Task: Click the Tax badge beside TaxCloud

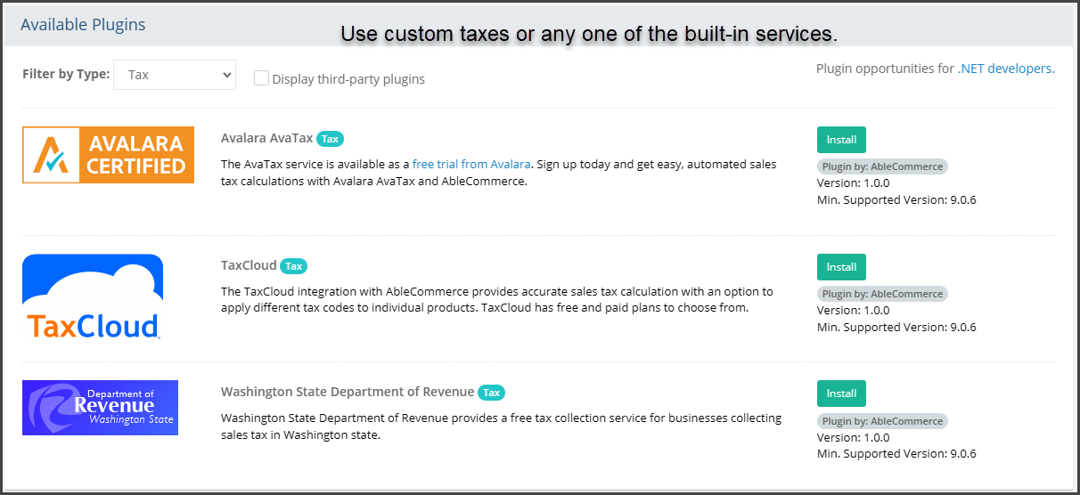Action: tap(293, 266)
